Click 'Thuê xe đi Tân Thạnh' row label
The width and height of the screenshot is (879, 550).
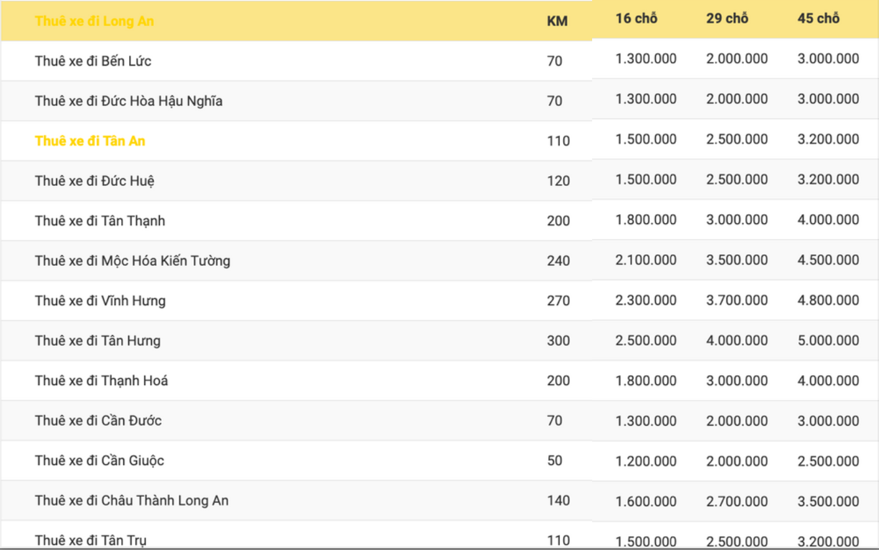[x=100, y=221]
